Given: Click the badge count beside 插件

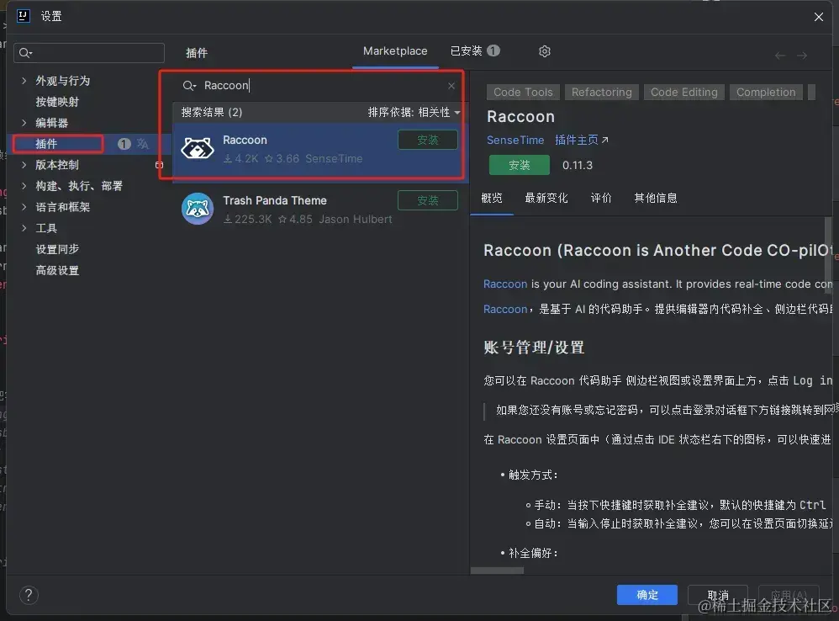Looking at the screenshot, I should [124, 144].
